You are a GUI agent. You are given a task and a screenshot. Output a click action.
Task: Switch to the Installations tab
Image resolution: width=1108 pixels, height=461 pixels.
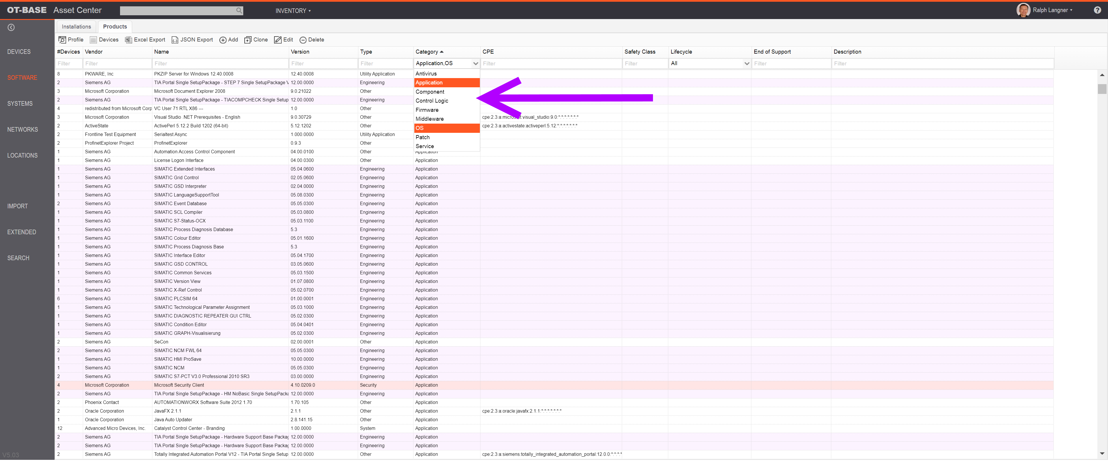pyautogui.click(x=76, y=27)
